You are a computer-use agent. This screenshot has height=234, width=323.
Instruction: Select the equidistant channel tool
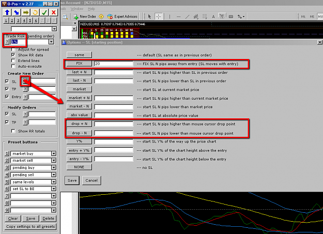[196, 17]
